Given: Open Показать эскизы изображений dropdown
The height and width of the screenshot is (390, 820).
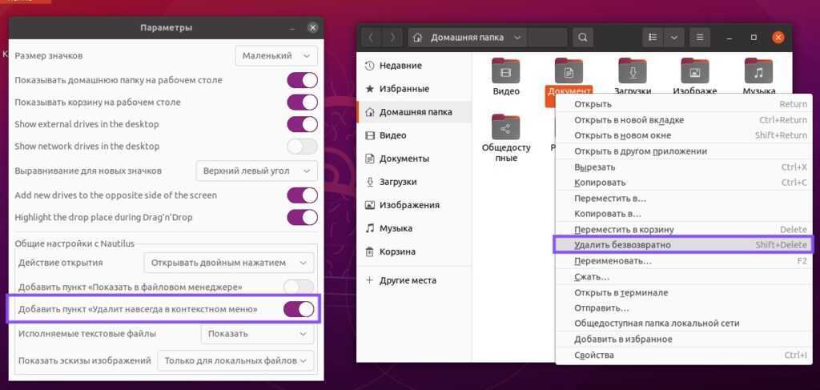Looking at the screenshot, I should click(x=236, y=360).
